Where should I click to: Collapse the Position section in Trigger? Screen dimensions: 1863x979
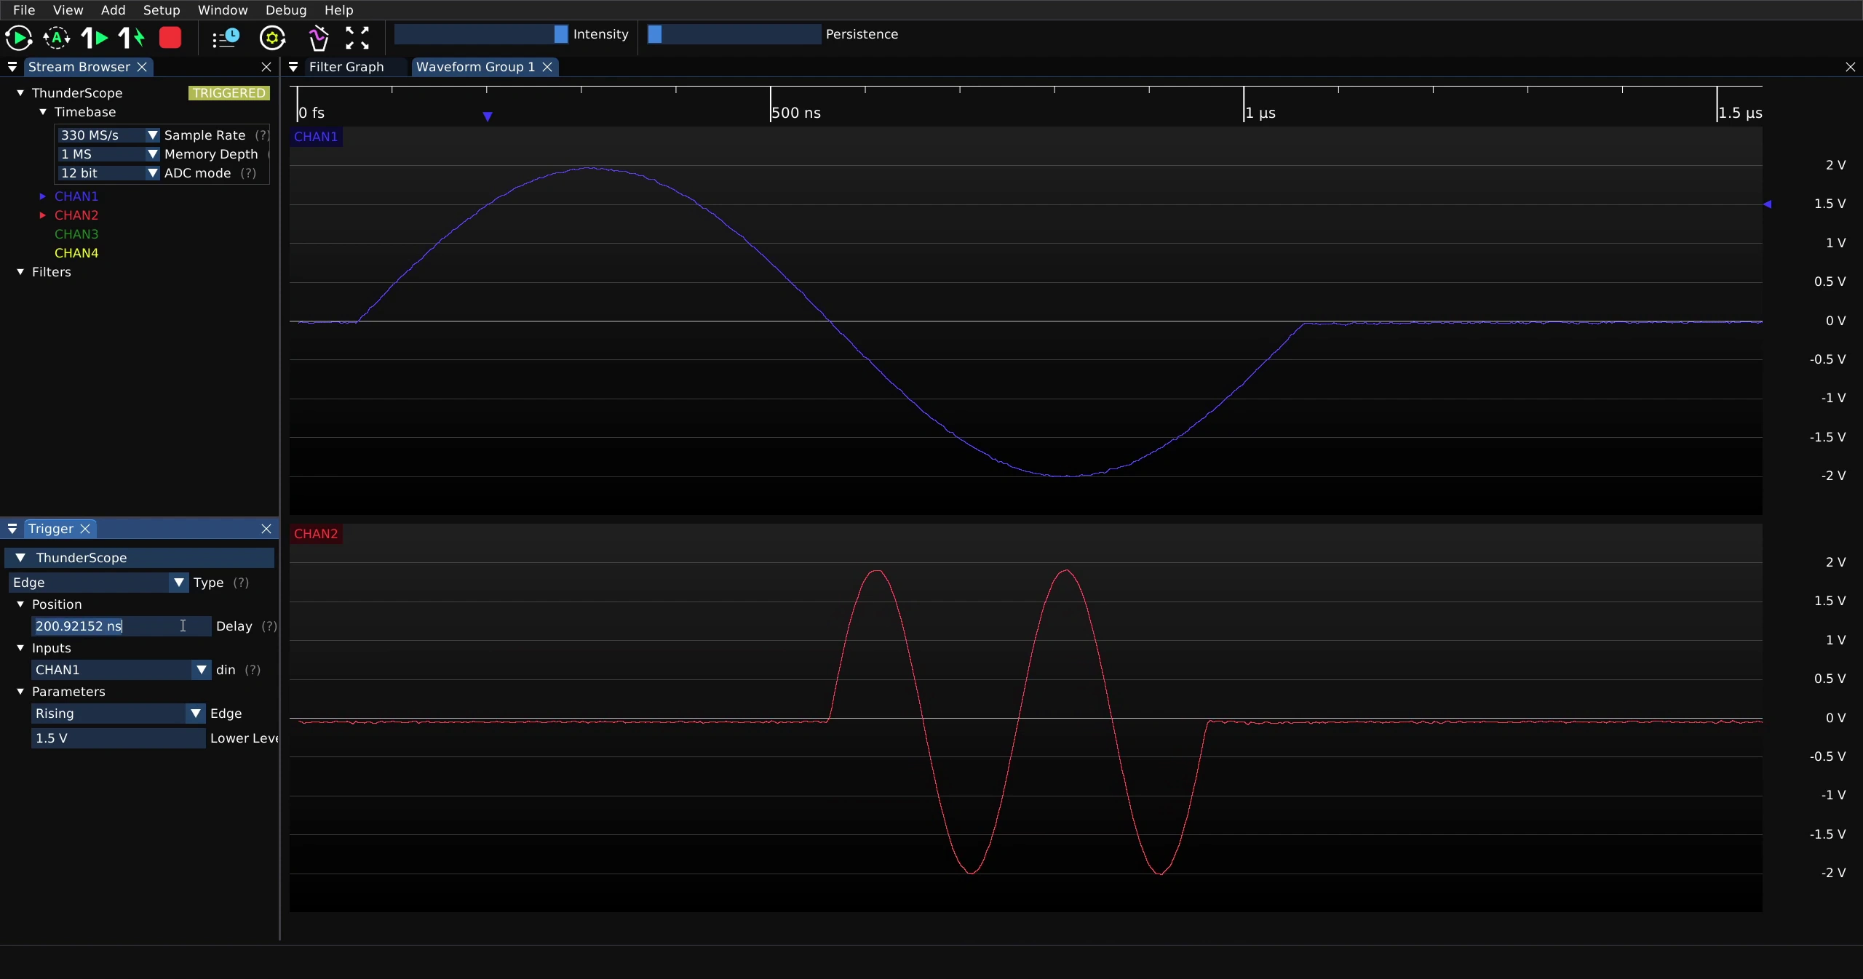pos(20,604)
